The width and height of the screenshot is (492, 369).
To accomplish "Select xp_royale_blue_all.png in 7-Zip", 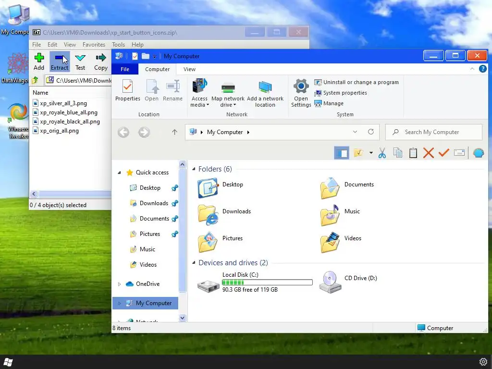I will (x=65, y=112).
